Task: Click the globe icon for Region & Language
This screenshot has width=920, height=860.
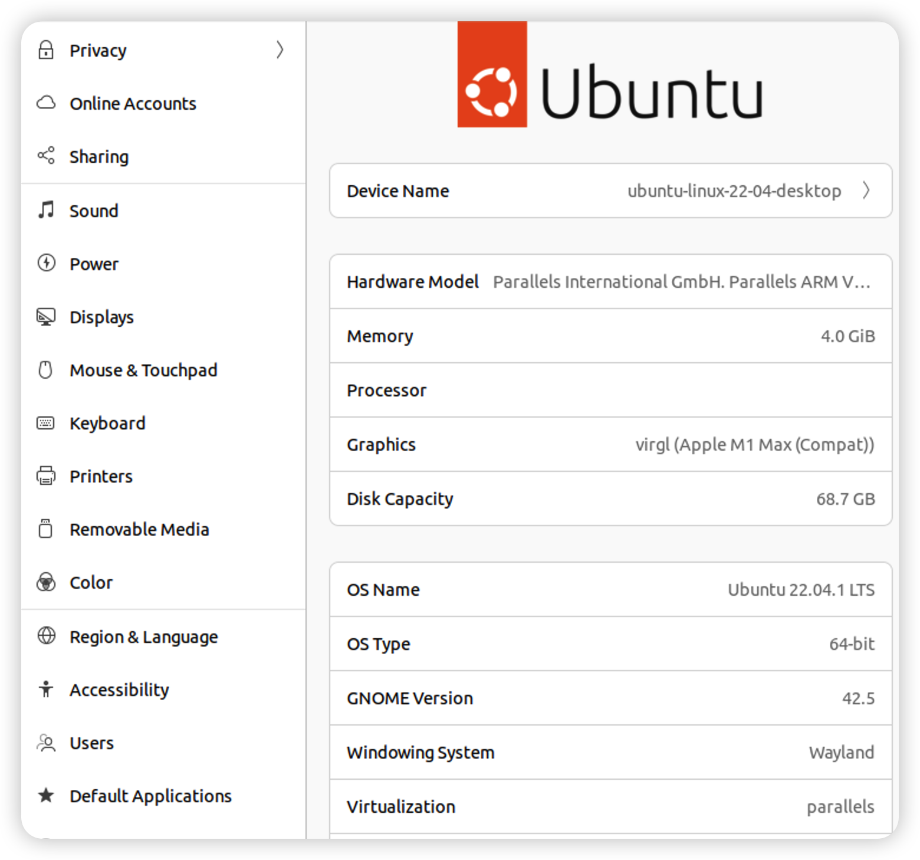Action: pos(46,636)
